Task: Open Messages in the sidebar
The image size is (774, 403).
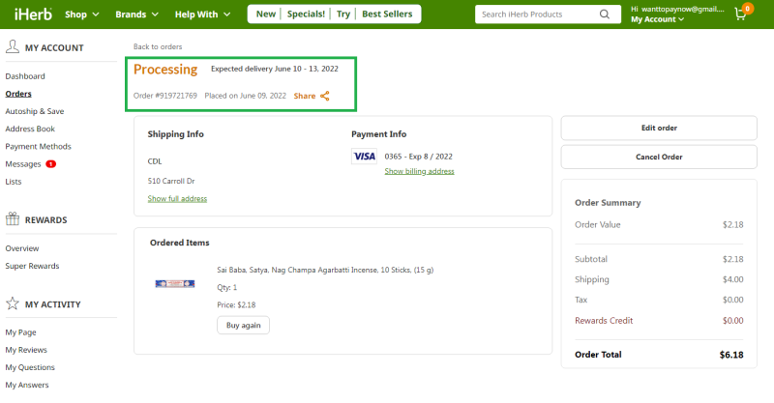Action: (23, 163)
